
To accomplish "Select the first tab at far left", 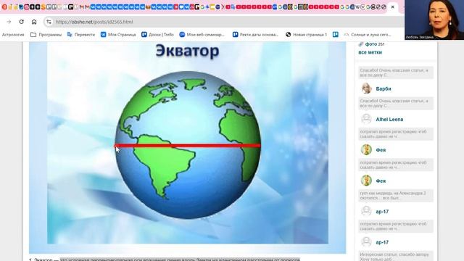I will pyautogui.click(x=4, y=7).
